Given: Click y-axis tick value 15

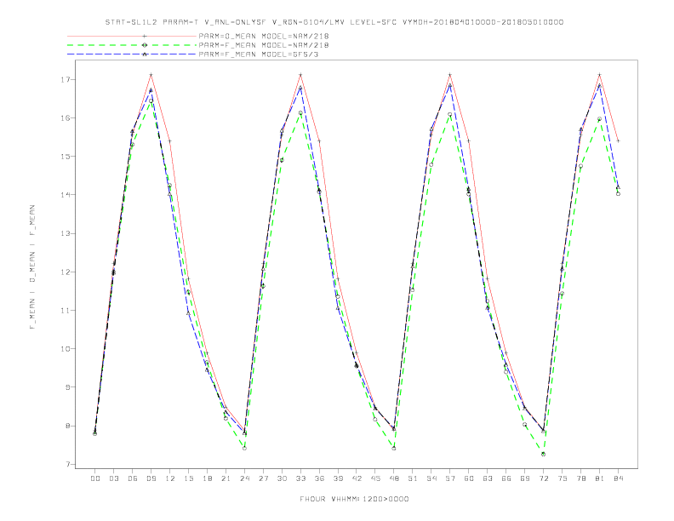Looking at the screenshot, I should pos(65,157).
